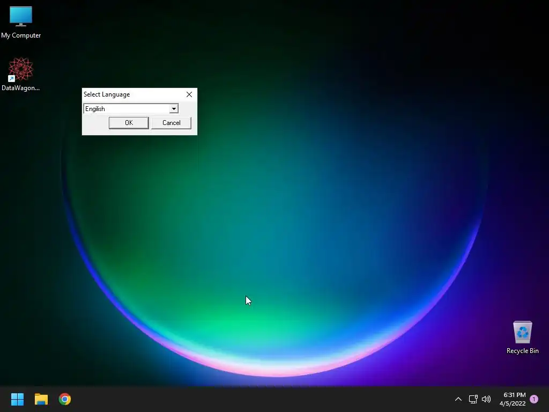This screenshot has height=412, width=549.
Task: Open the My Computer desktop icon
Action: (x=21, y=23)
